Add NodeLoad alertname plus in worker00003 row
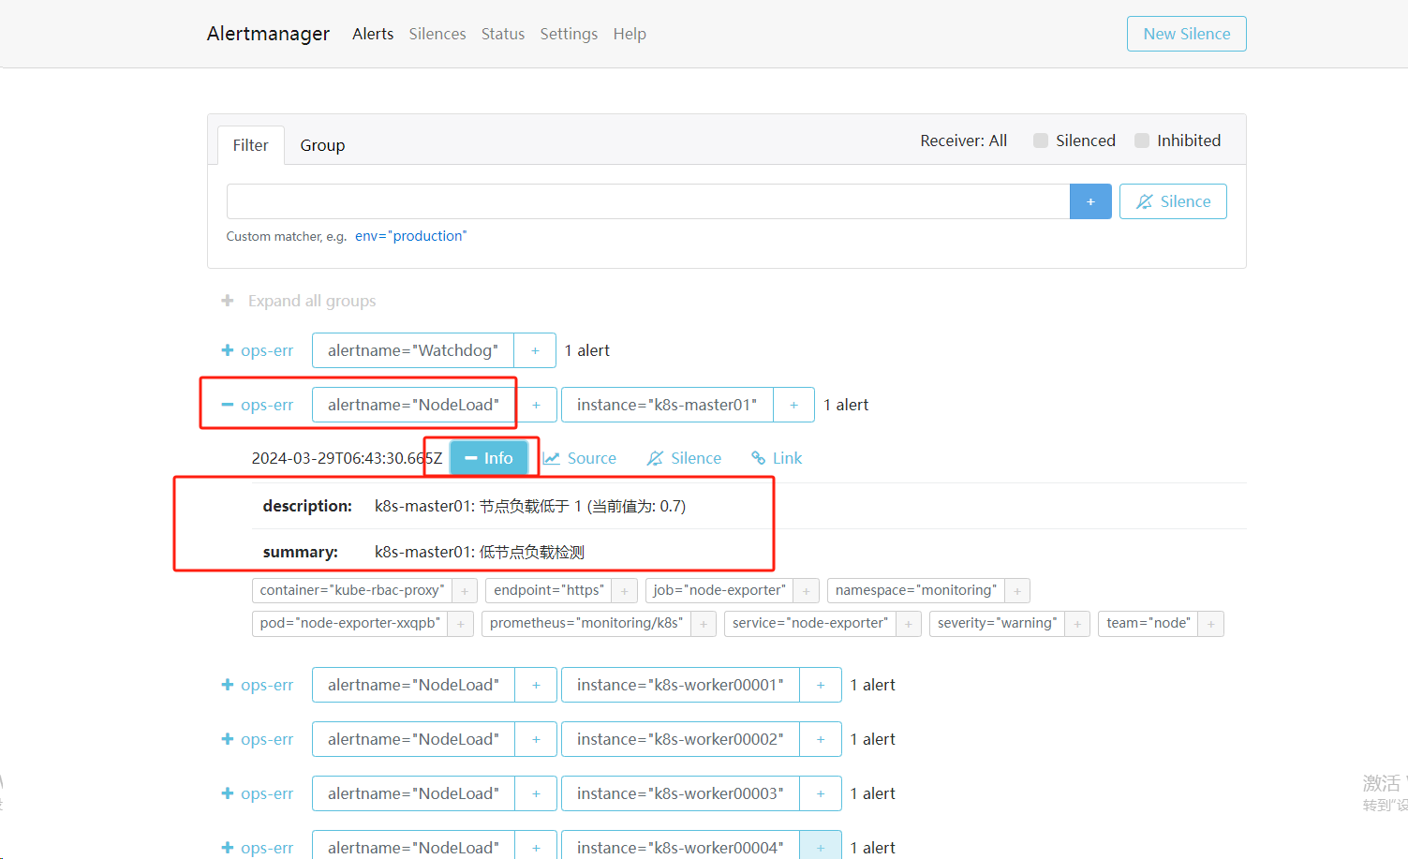This screenshot has height=859, width=1408. pyautogui.click(x=536, y=793)
